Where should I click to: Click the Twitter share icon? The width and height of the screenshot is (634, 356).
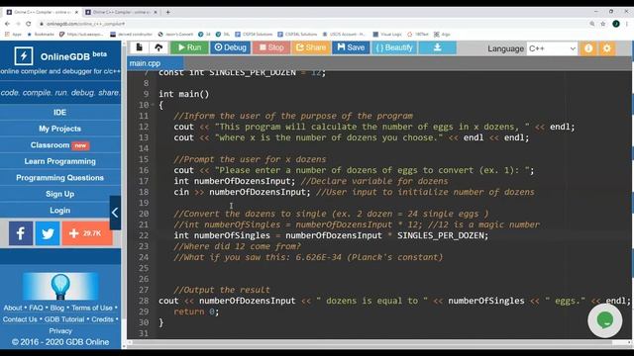(48, 233)
